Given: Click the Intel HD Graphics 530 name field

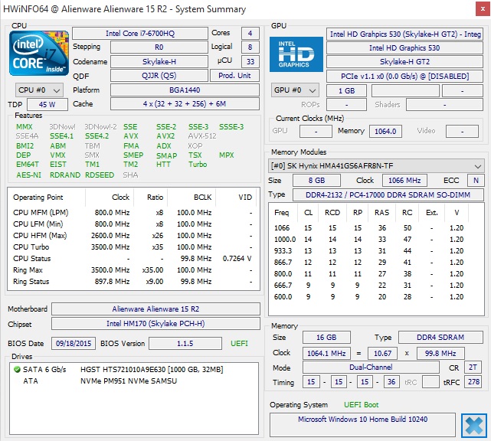Looking at the screenshot, I should pos(404,48).
